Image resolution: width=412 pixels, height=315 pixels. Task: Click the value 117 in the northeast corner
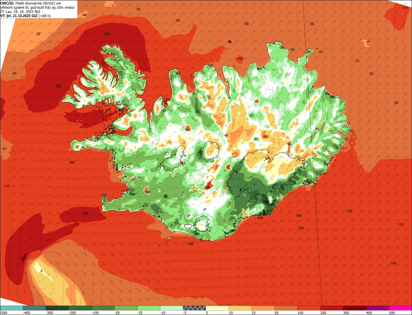tap(405, 8)
